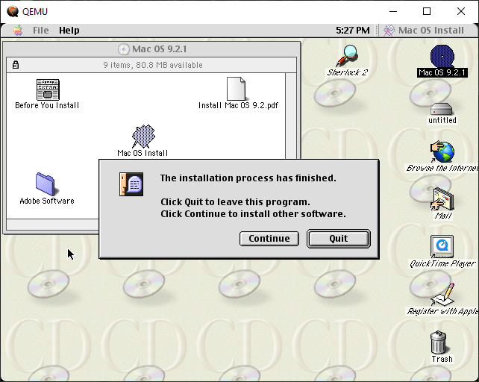Launch QuickTime Player from desktop

coord(442,246)
